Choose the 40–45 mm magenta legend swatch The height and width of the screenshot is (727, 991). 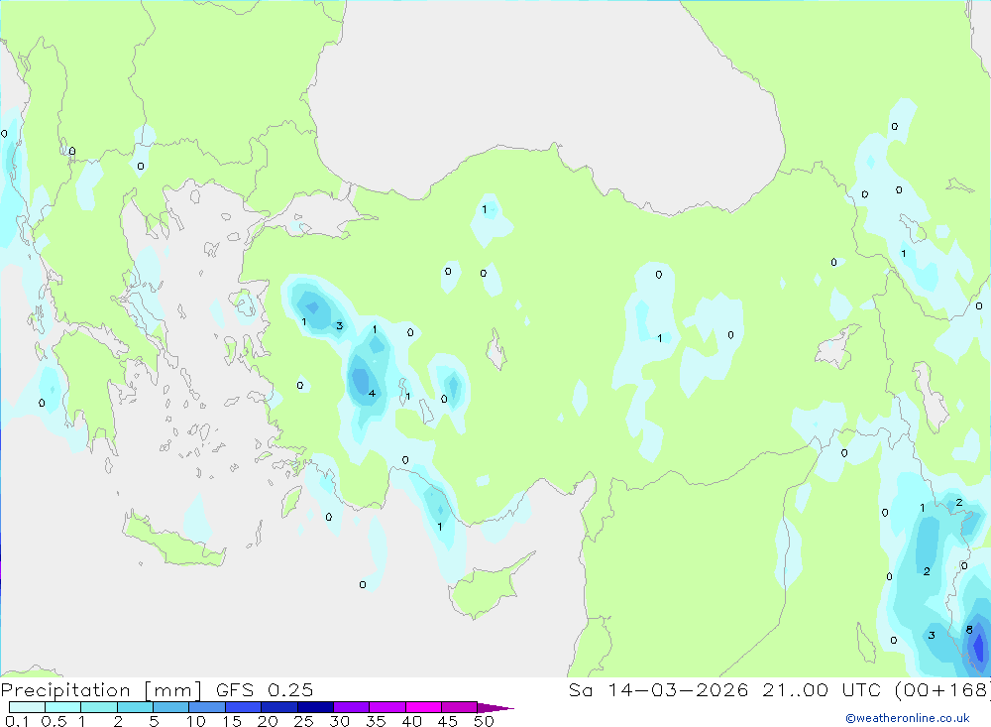pyautogui.click(x=423, y=707)
